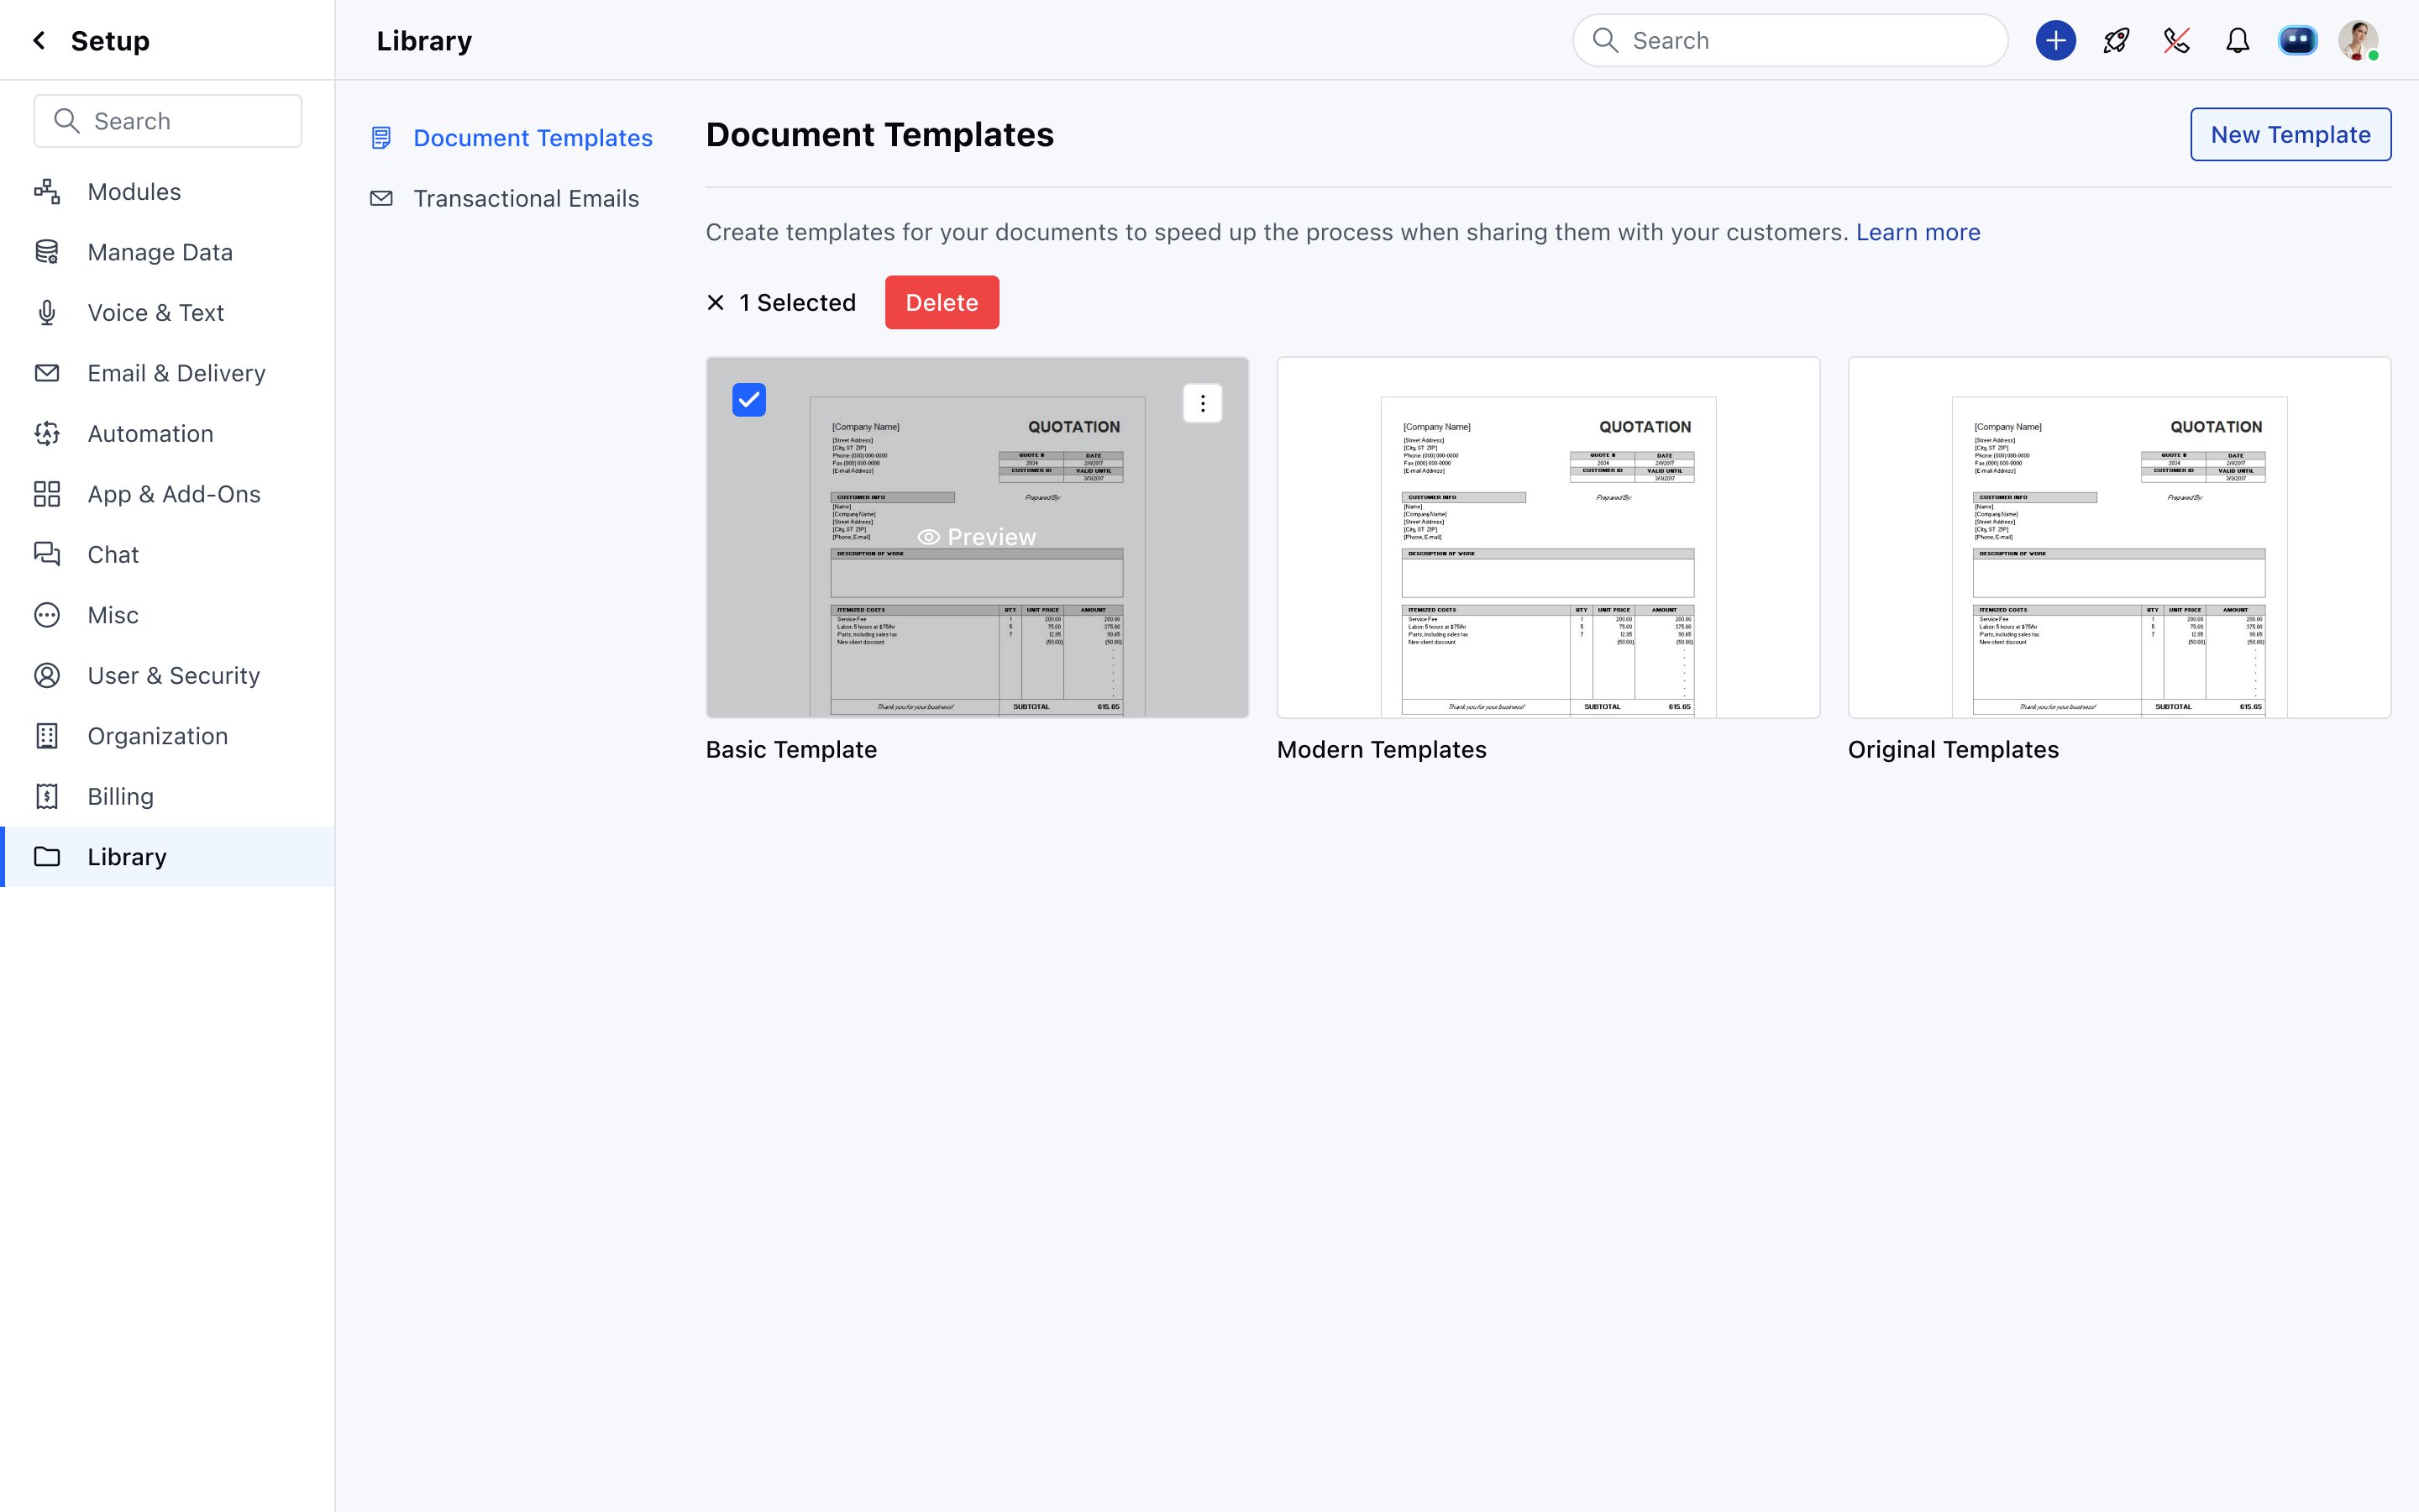Screen dimensions: 2419x1512
Task: Click the New Template button
Action: [2290, 134]
